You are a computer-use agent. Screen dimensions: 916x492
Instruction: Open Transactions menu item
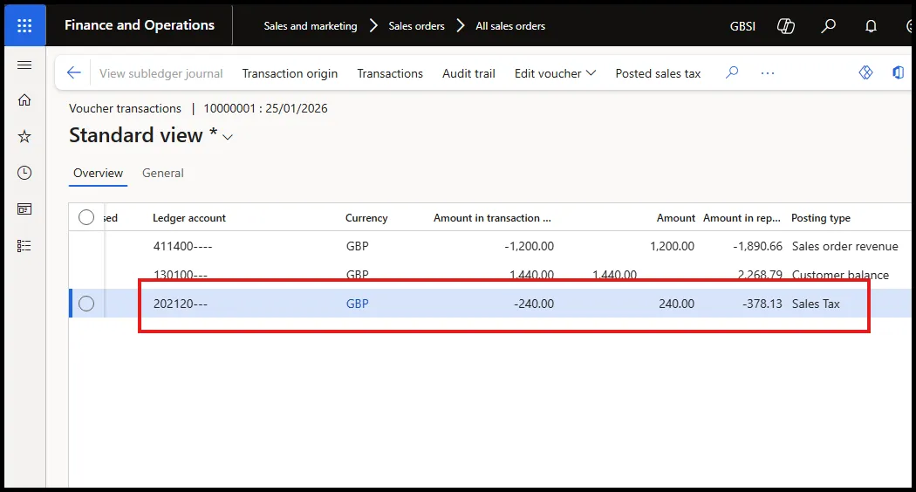390,73
